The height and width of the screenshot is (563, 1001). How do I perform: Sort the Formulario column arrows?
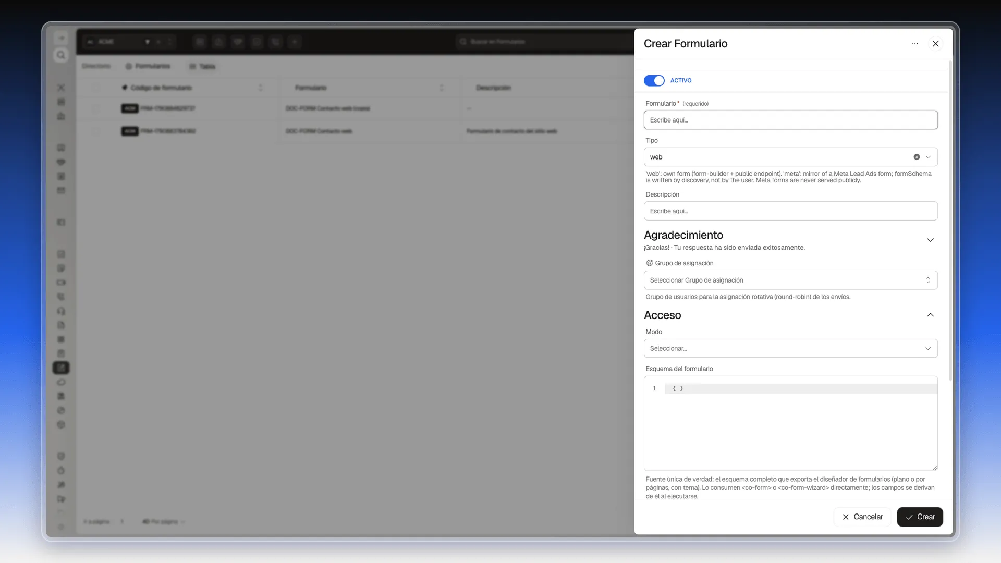click(x=441, y=88)
